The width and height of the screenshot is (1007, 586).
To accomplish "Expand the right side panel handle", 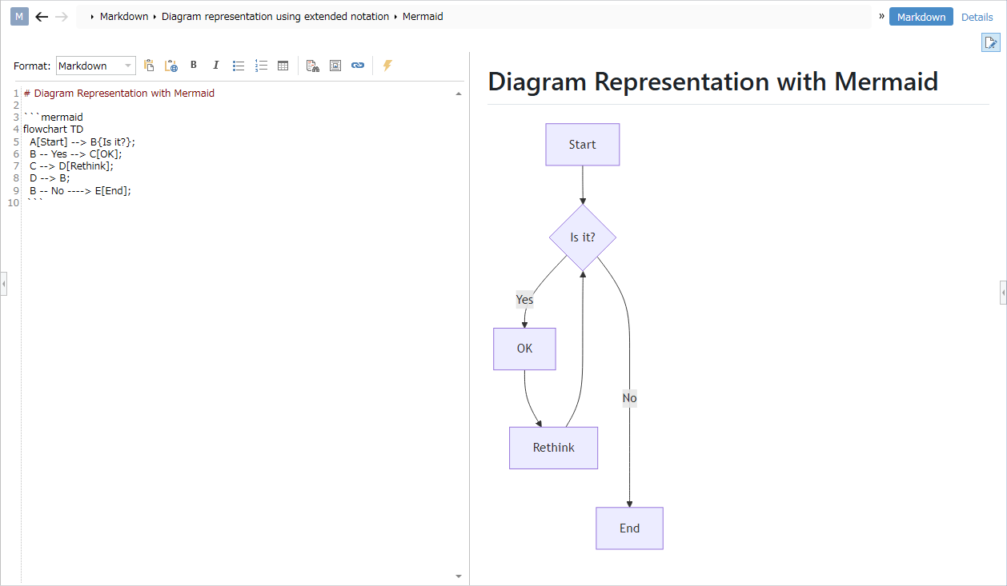I will [1003, 293].
